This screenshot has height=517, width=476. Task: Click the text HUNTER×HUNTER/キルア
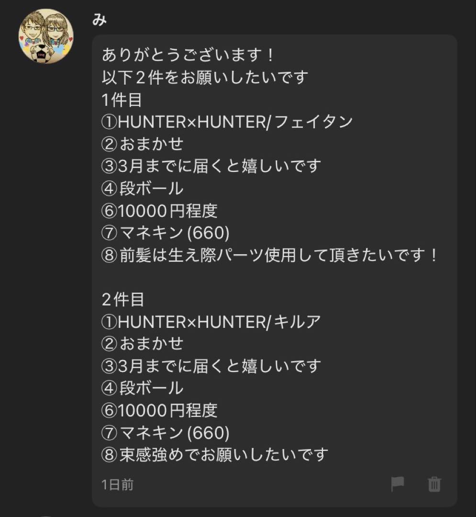210,322
